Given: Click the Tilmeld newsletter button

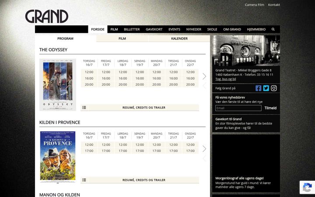Looking at the screenshot, I should tap(270, 108).
